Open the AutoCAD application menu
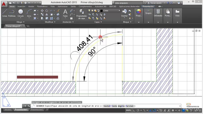 [x=4, y=4]
